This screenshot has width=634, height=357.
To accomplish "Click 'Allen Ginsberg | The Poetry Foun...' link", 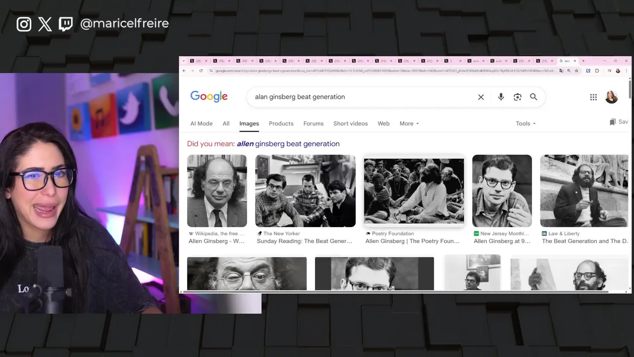I will (413, 241).
